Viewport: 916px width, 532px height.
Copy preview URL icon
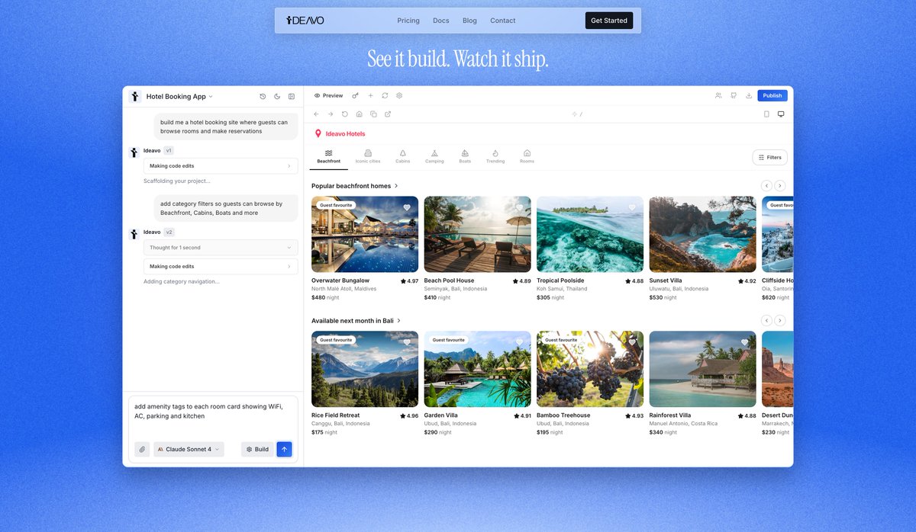coord(373,114)
